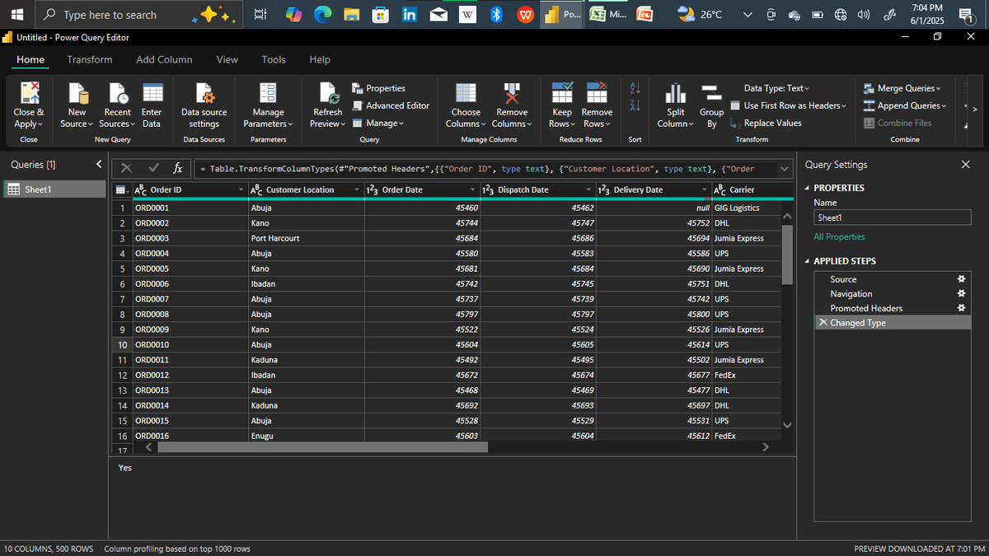Cancel the formula edit with X
The width and height of the screenshot is (989, 556).
pyautogui.click(x=126, y=168)
